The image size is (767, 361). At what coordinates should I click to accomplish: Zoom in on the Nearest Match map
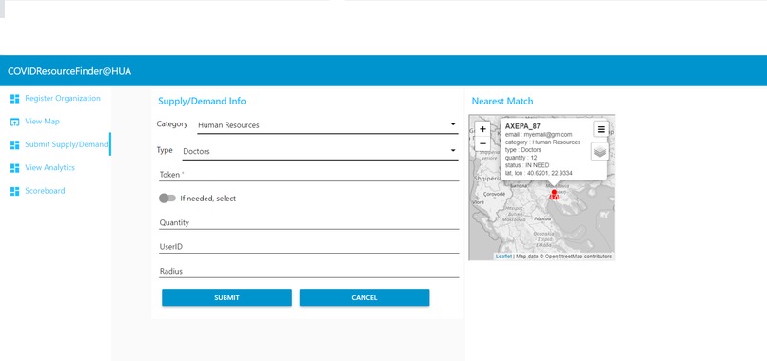482,129
